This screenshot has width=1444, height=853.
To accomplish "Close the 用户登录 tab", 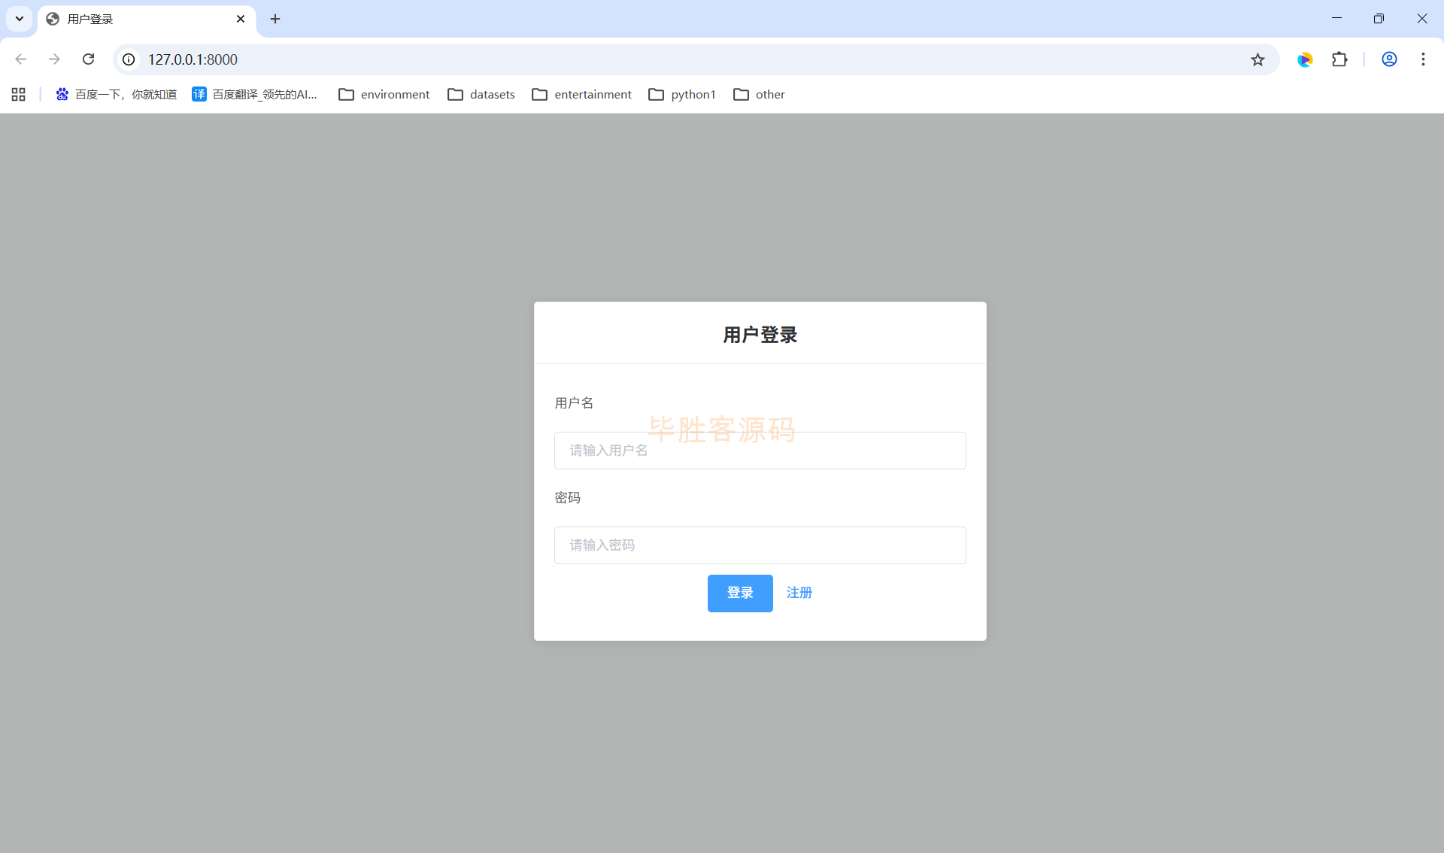I will [x=241, y=19].
